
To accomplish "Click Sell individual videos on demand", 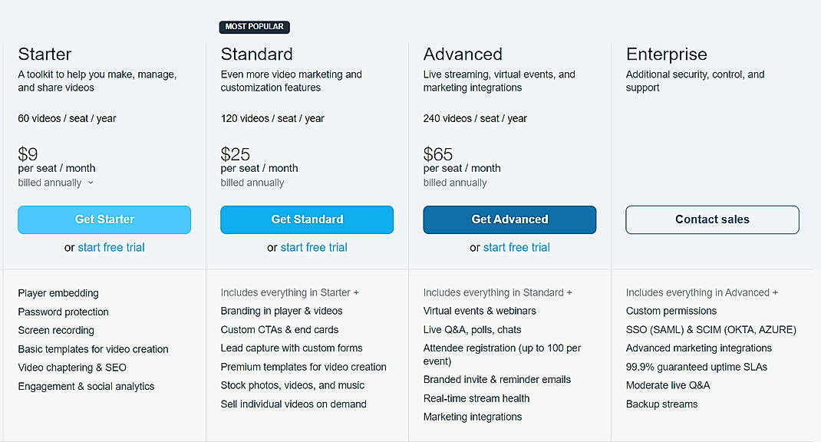I will click(x=292, y=404).
